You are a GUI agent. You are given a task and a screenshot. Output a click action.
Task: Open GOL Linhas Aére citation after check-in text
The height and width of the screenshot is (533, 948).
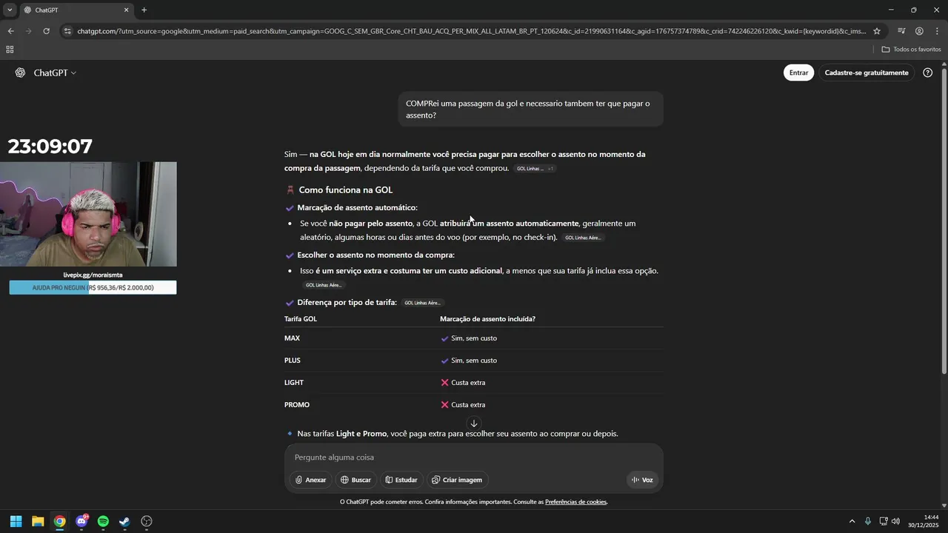point(584,238)
